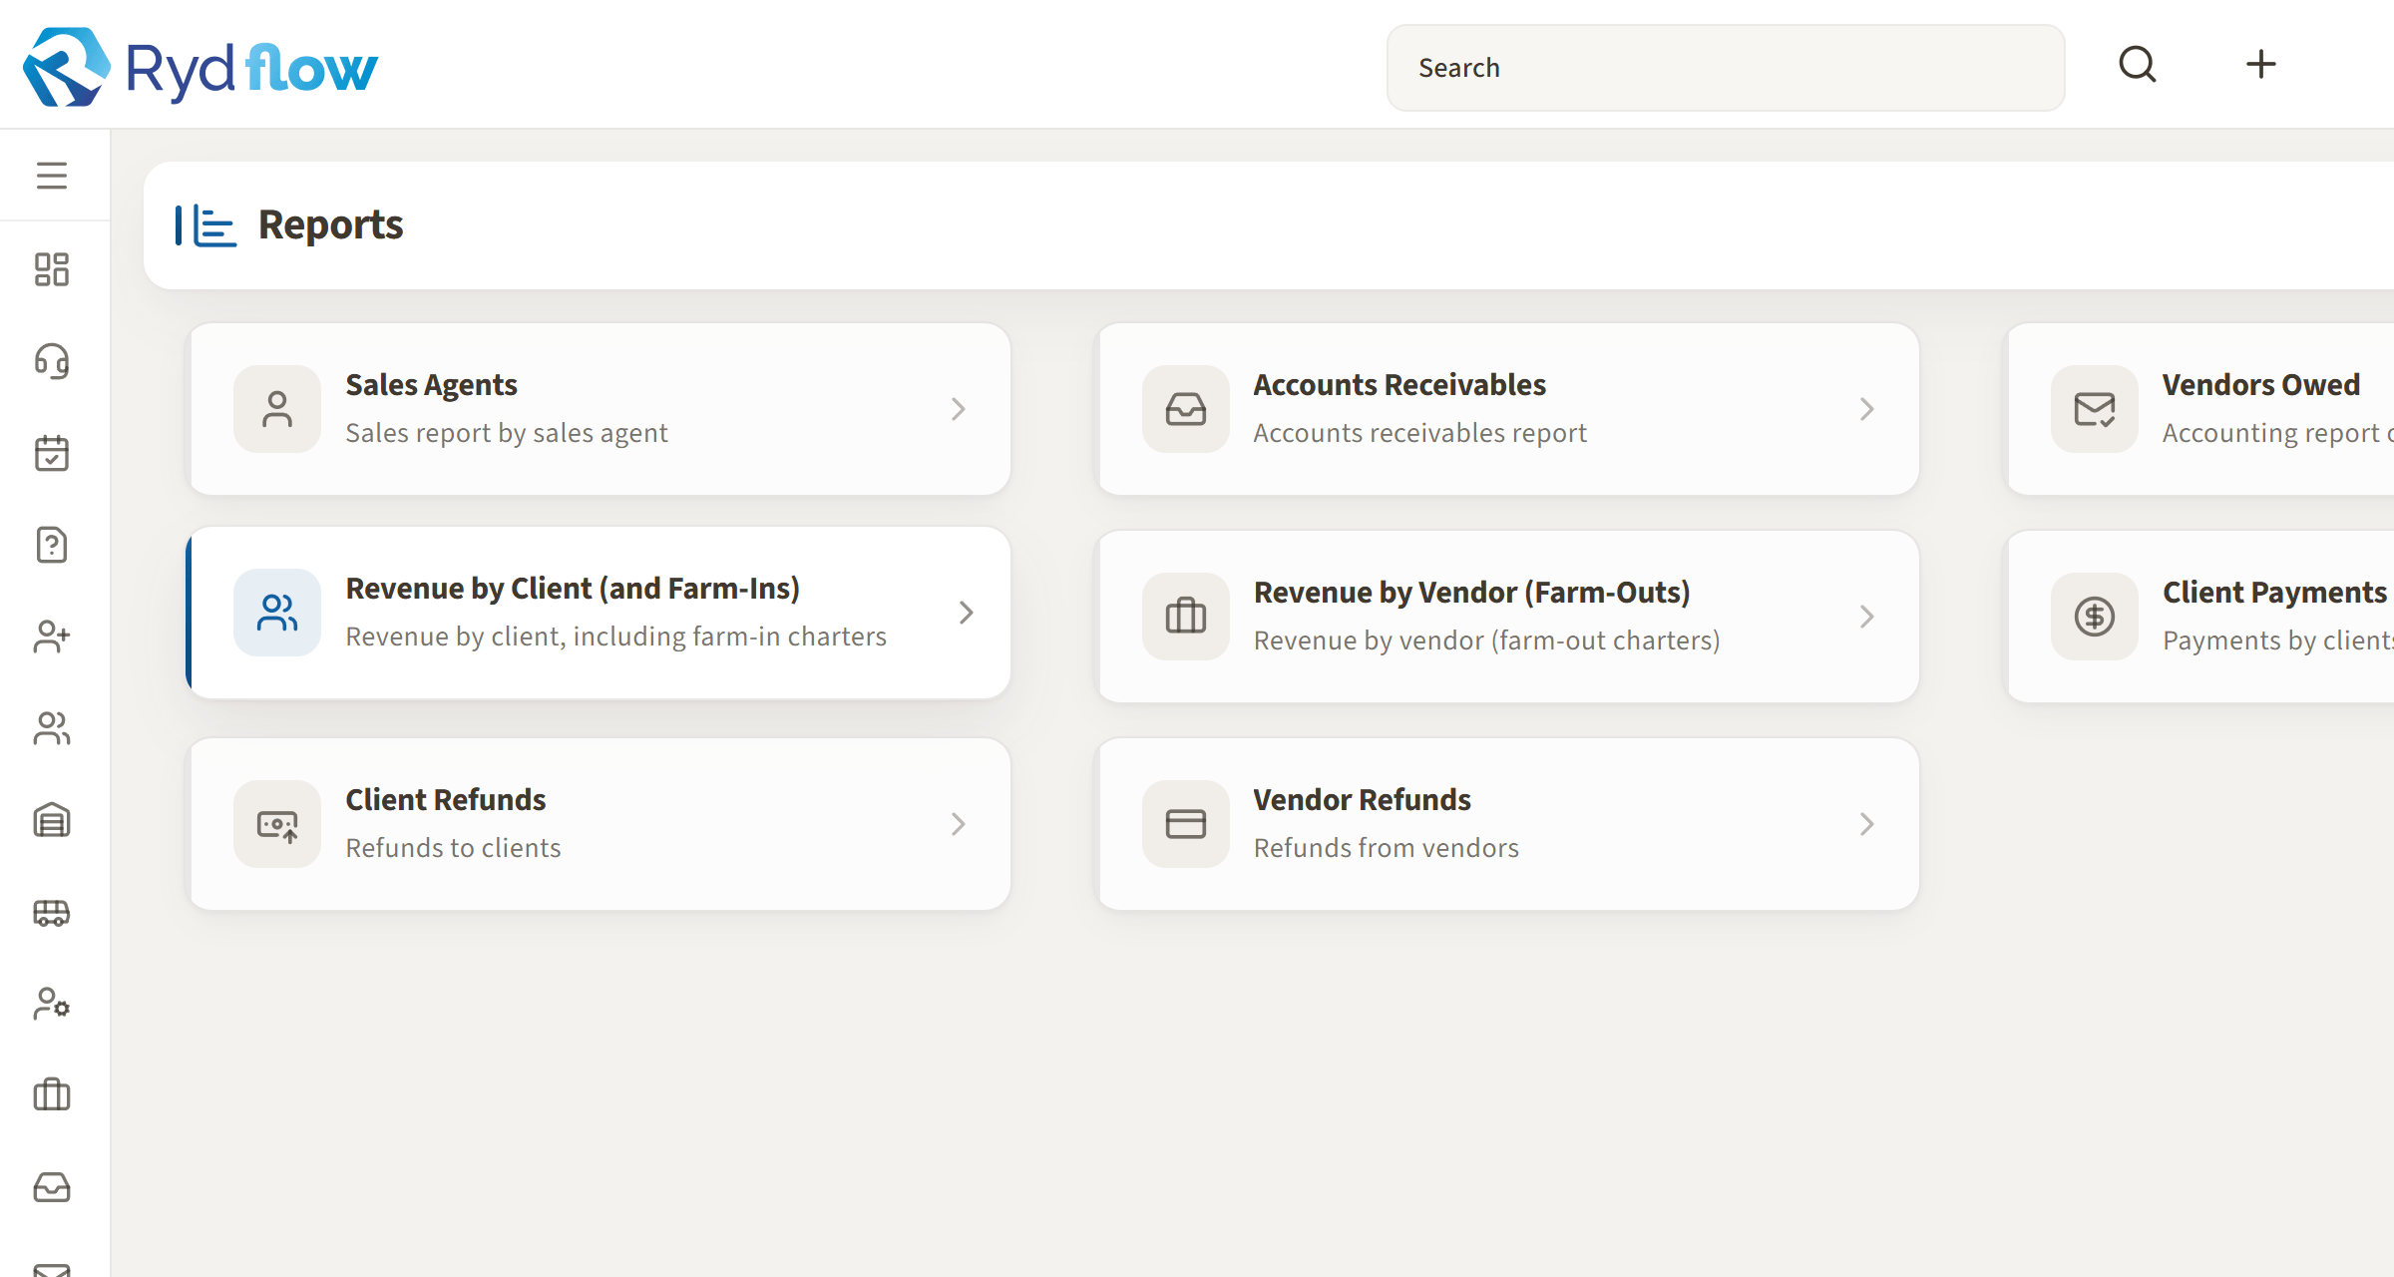
Task: Click the Reports bar chart icon
Action: point(214,225)
